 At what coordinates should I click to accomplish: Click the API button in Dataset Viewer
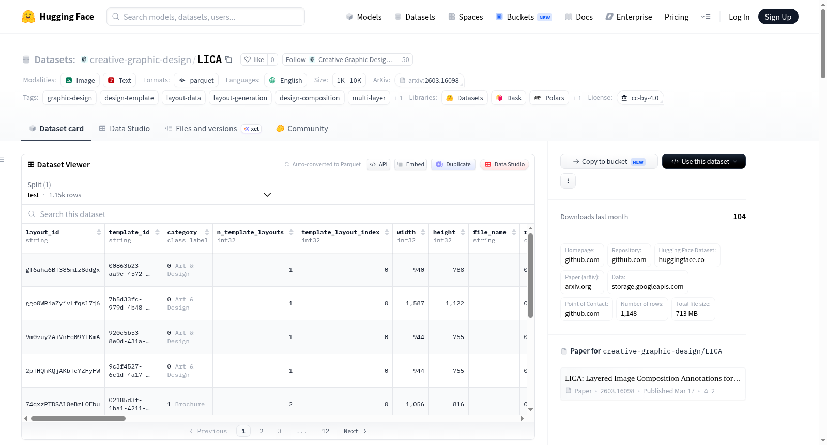(378, 164)
